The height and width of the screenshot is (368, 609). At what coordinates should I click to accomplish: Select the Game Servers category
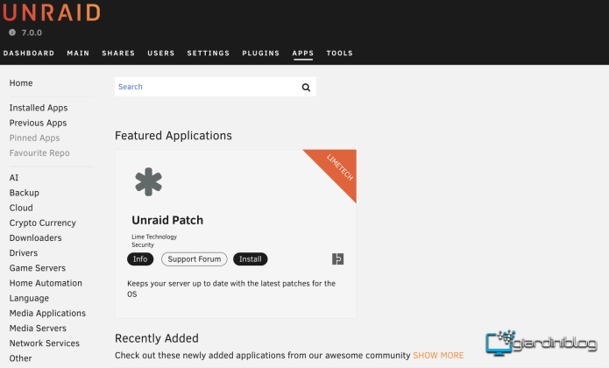pos(38,268)
